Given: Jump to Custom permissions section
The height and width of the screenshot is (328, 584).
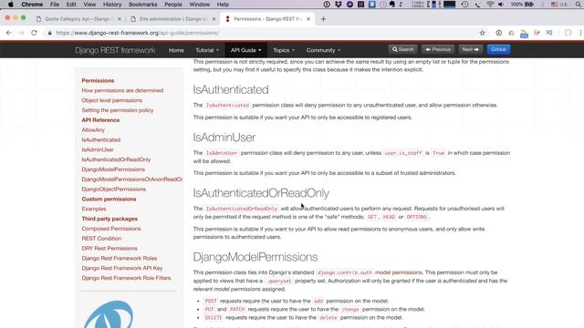Looking at the screenshot, I should [x=109, y=199].
